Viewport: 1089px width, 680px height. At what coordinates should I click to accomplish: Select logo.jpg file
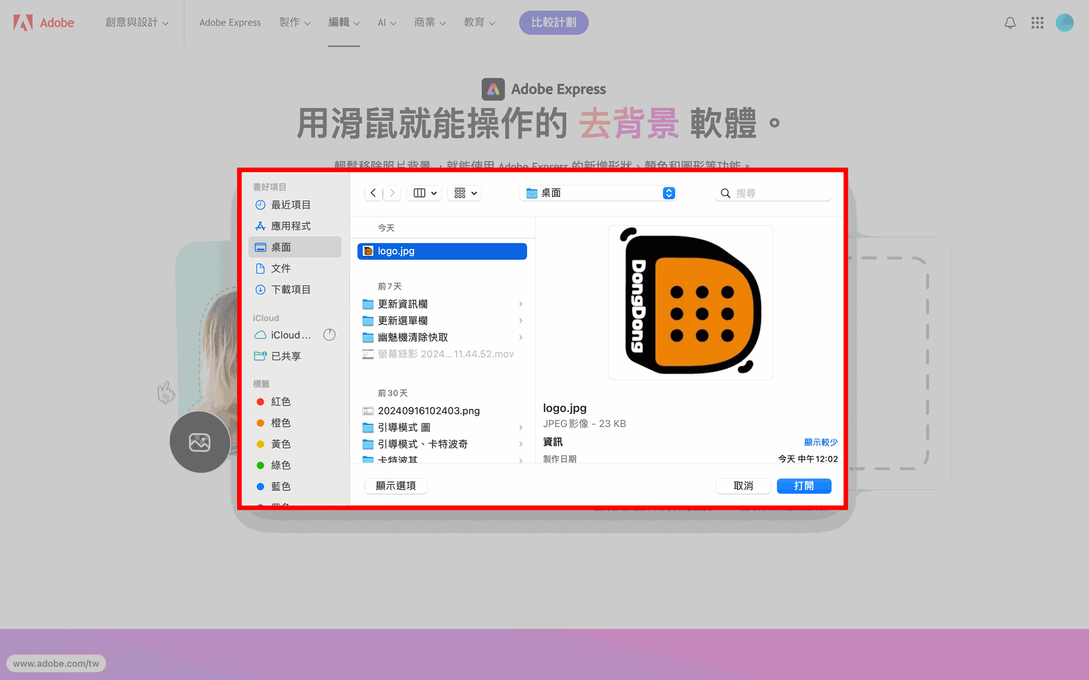(442, 251)
